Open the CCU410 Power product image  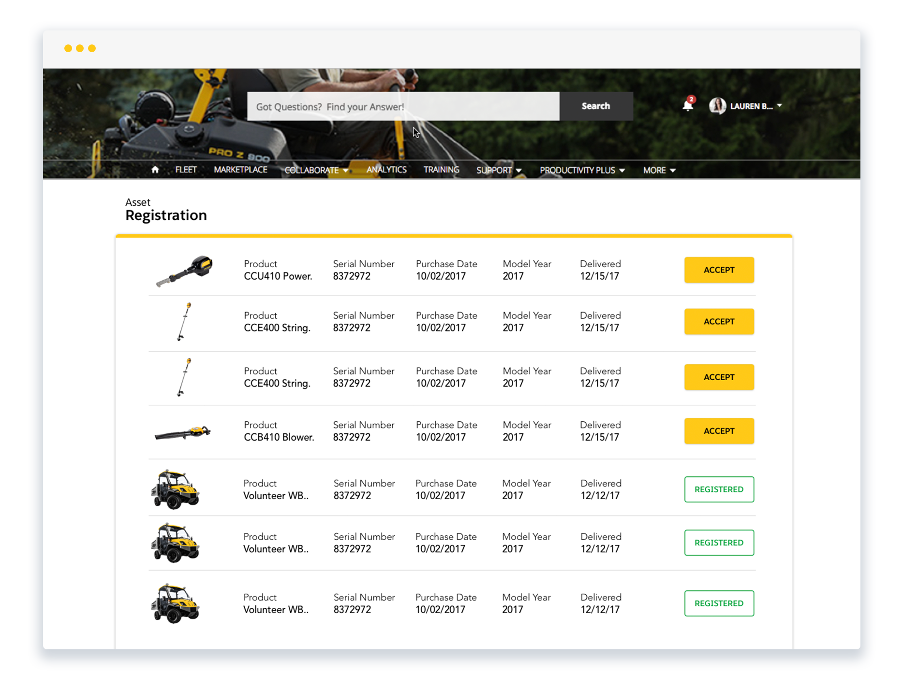coord(184,271)
